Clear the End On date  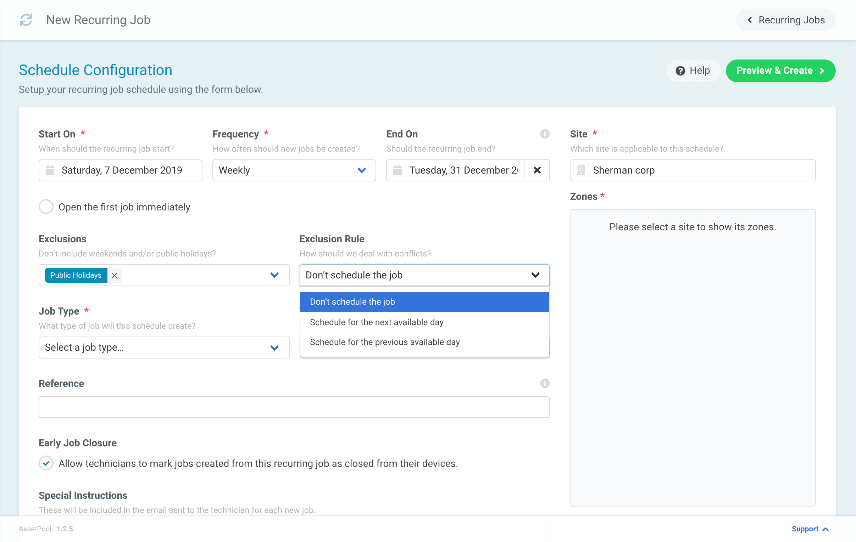pos(537,170)
